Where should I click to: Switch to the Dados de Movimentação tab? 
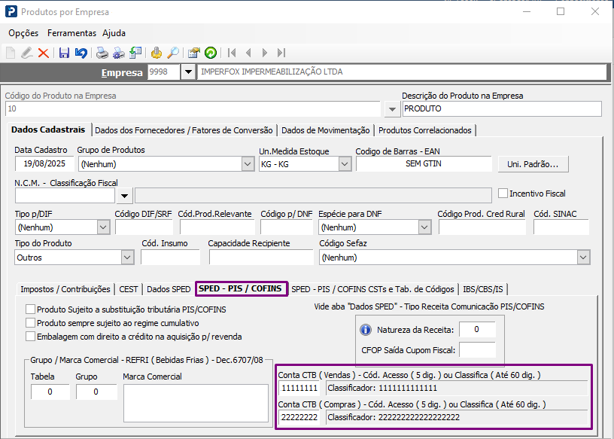click(325, 130)
